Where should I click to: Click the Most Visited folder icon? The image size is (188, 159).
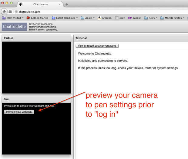coord(4,18)
